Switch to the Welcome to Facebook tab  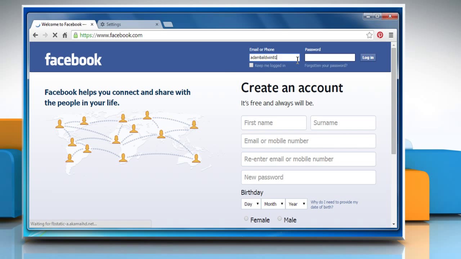click(x=64, y=24)
